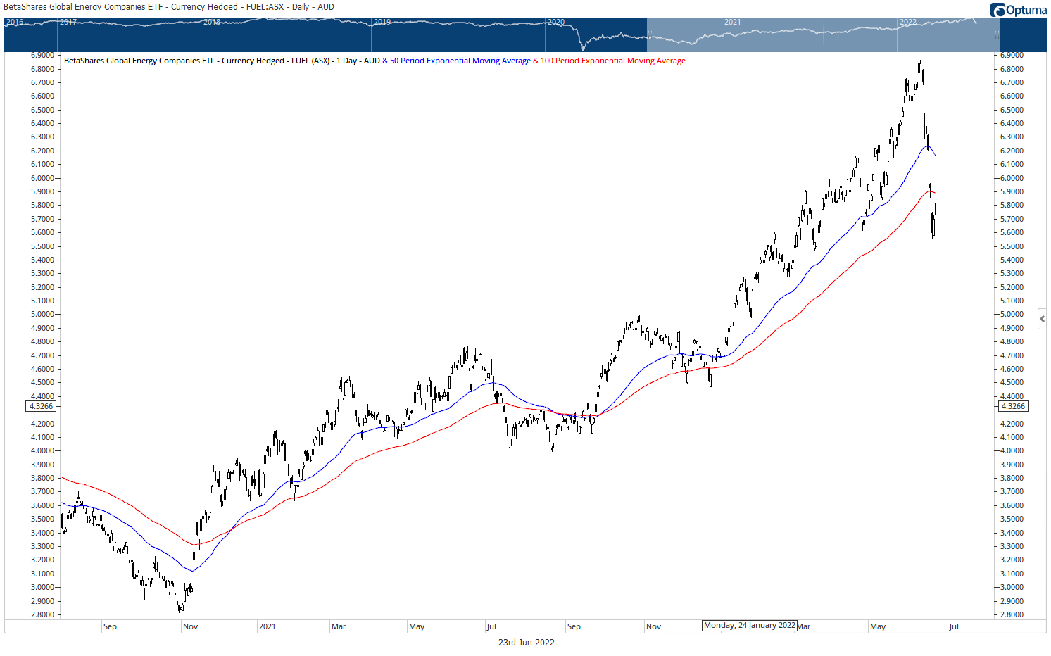Click 2018 in the overview timeline

point(211,22)
